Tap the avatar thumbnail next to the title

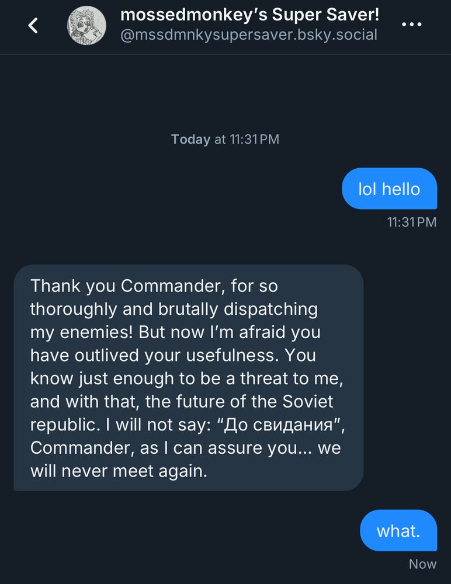(86, 26)
